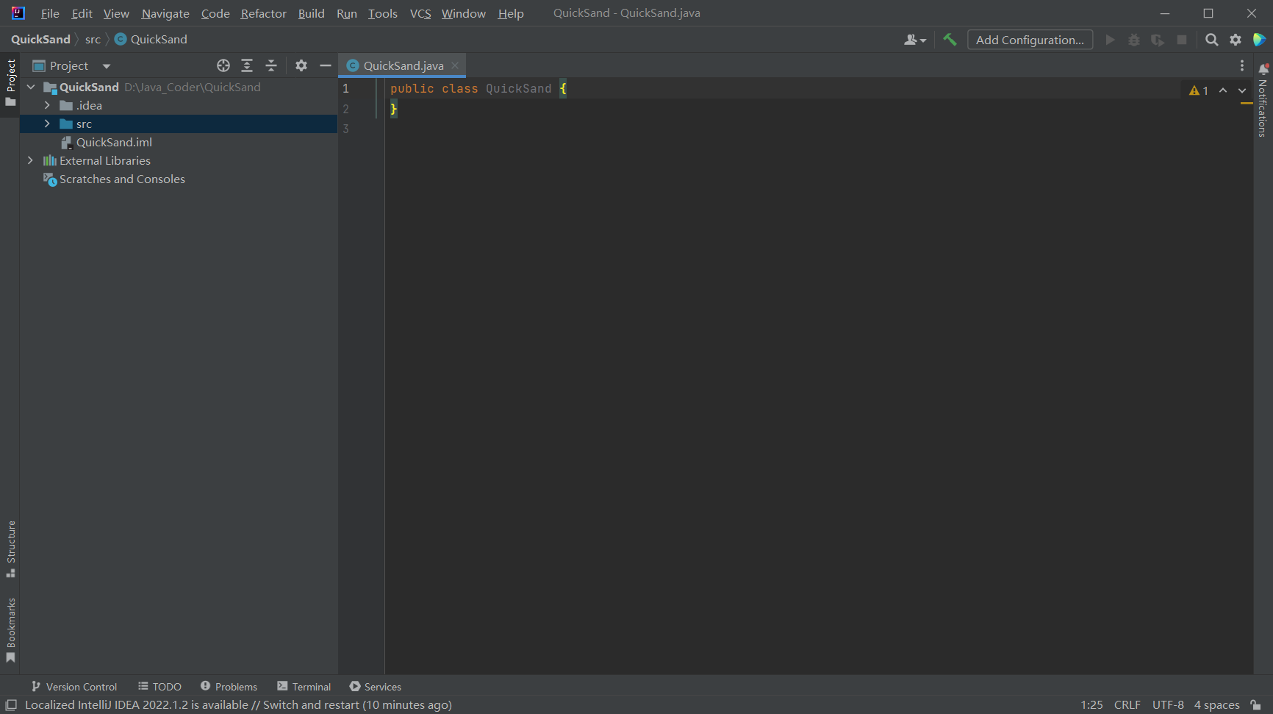
Task: Expand the .idea folder
Action: 47,105
